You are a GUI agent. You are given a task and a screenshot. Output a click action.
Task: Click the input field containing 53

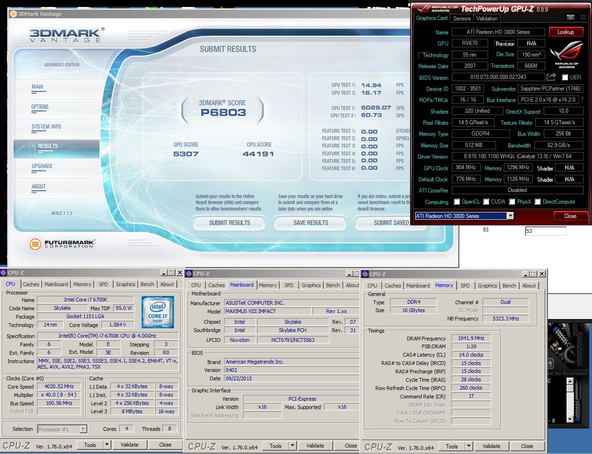click(x=546, y=231)
